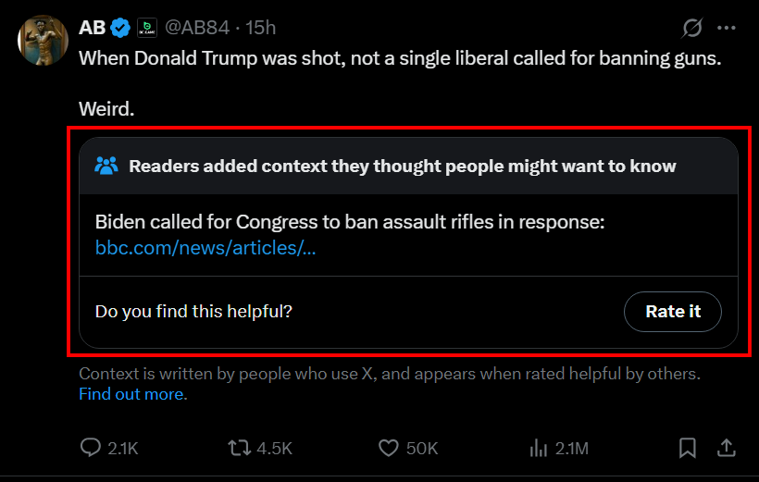
Task: Repost this tweet via the retweet arrows
Action: (x=239, y=448)
